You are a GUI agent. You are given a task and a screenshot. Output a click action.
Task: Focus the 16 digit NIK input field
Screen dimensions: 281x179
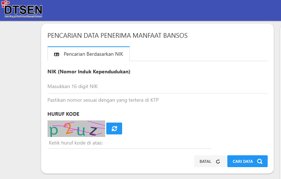click(157, 87)
